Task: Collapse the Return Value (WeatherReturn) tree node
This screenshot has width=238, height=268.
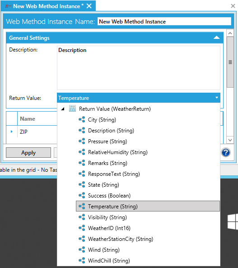Action: (x=63, y=109)
